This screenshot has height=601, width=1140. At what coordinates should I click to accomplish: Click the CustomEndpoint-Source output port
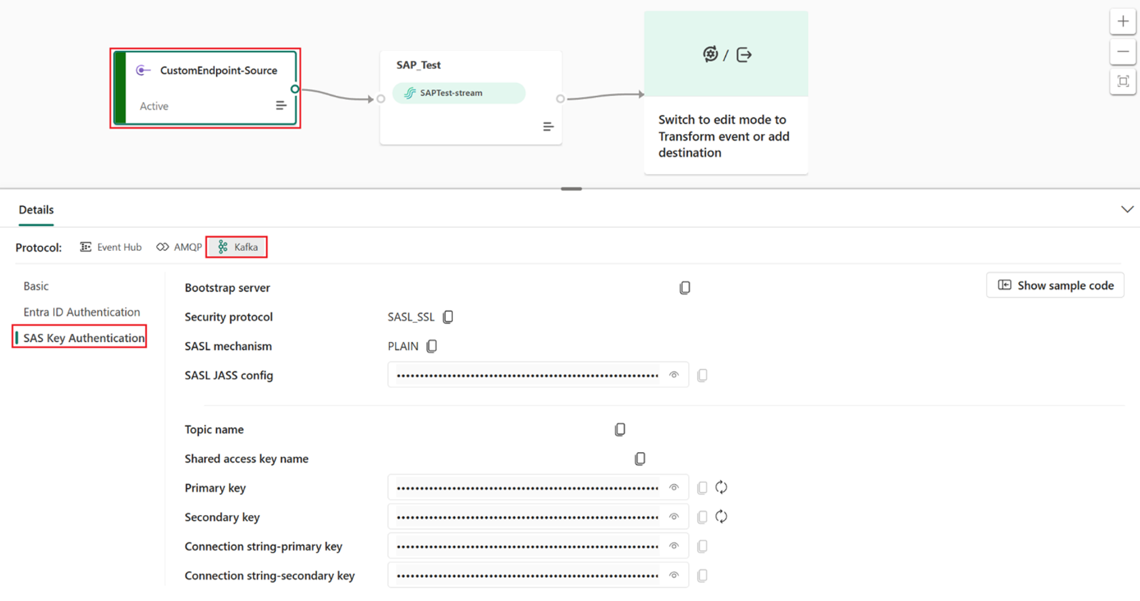coord(295,89)
